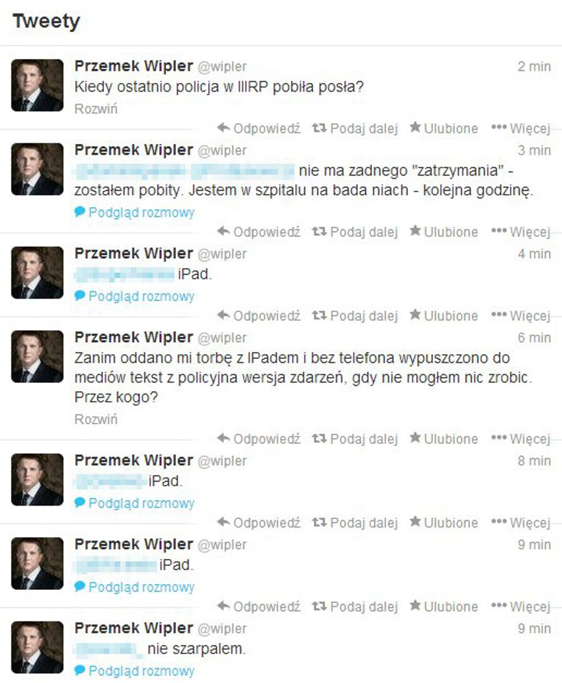Toggle Ulubione star on the 4 min tweet
This screenshot has width=562, height=683.
pyautogui.click(x=444, y=316)
